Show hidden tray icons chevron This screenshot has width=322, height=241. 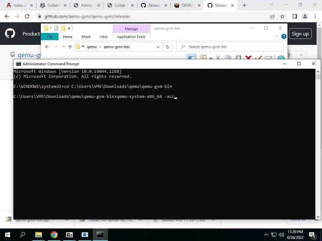click(266, 235)
